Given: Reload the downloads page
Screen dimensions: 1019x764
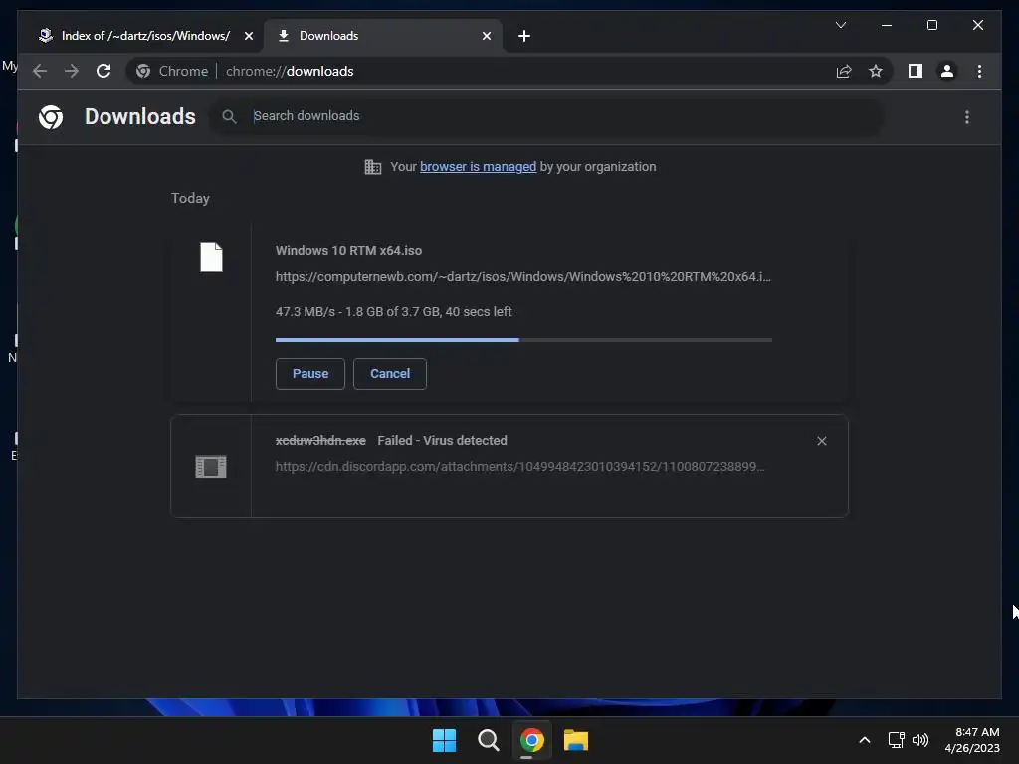Looking at the screenshot, I should point(103,71).
